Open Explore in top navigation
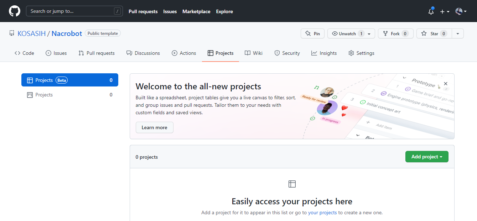Image resolution: width=477 pixels, height=221 pixels. [224, 11]
